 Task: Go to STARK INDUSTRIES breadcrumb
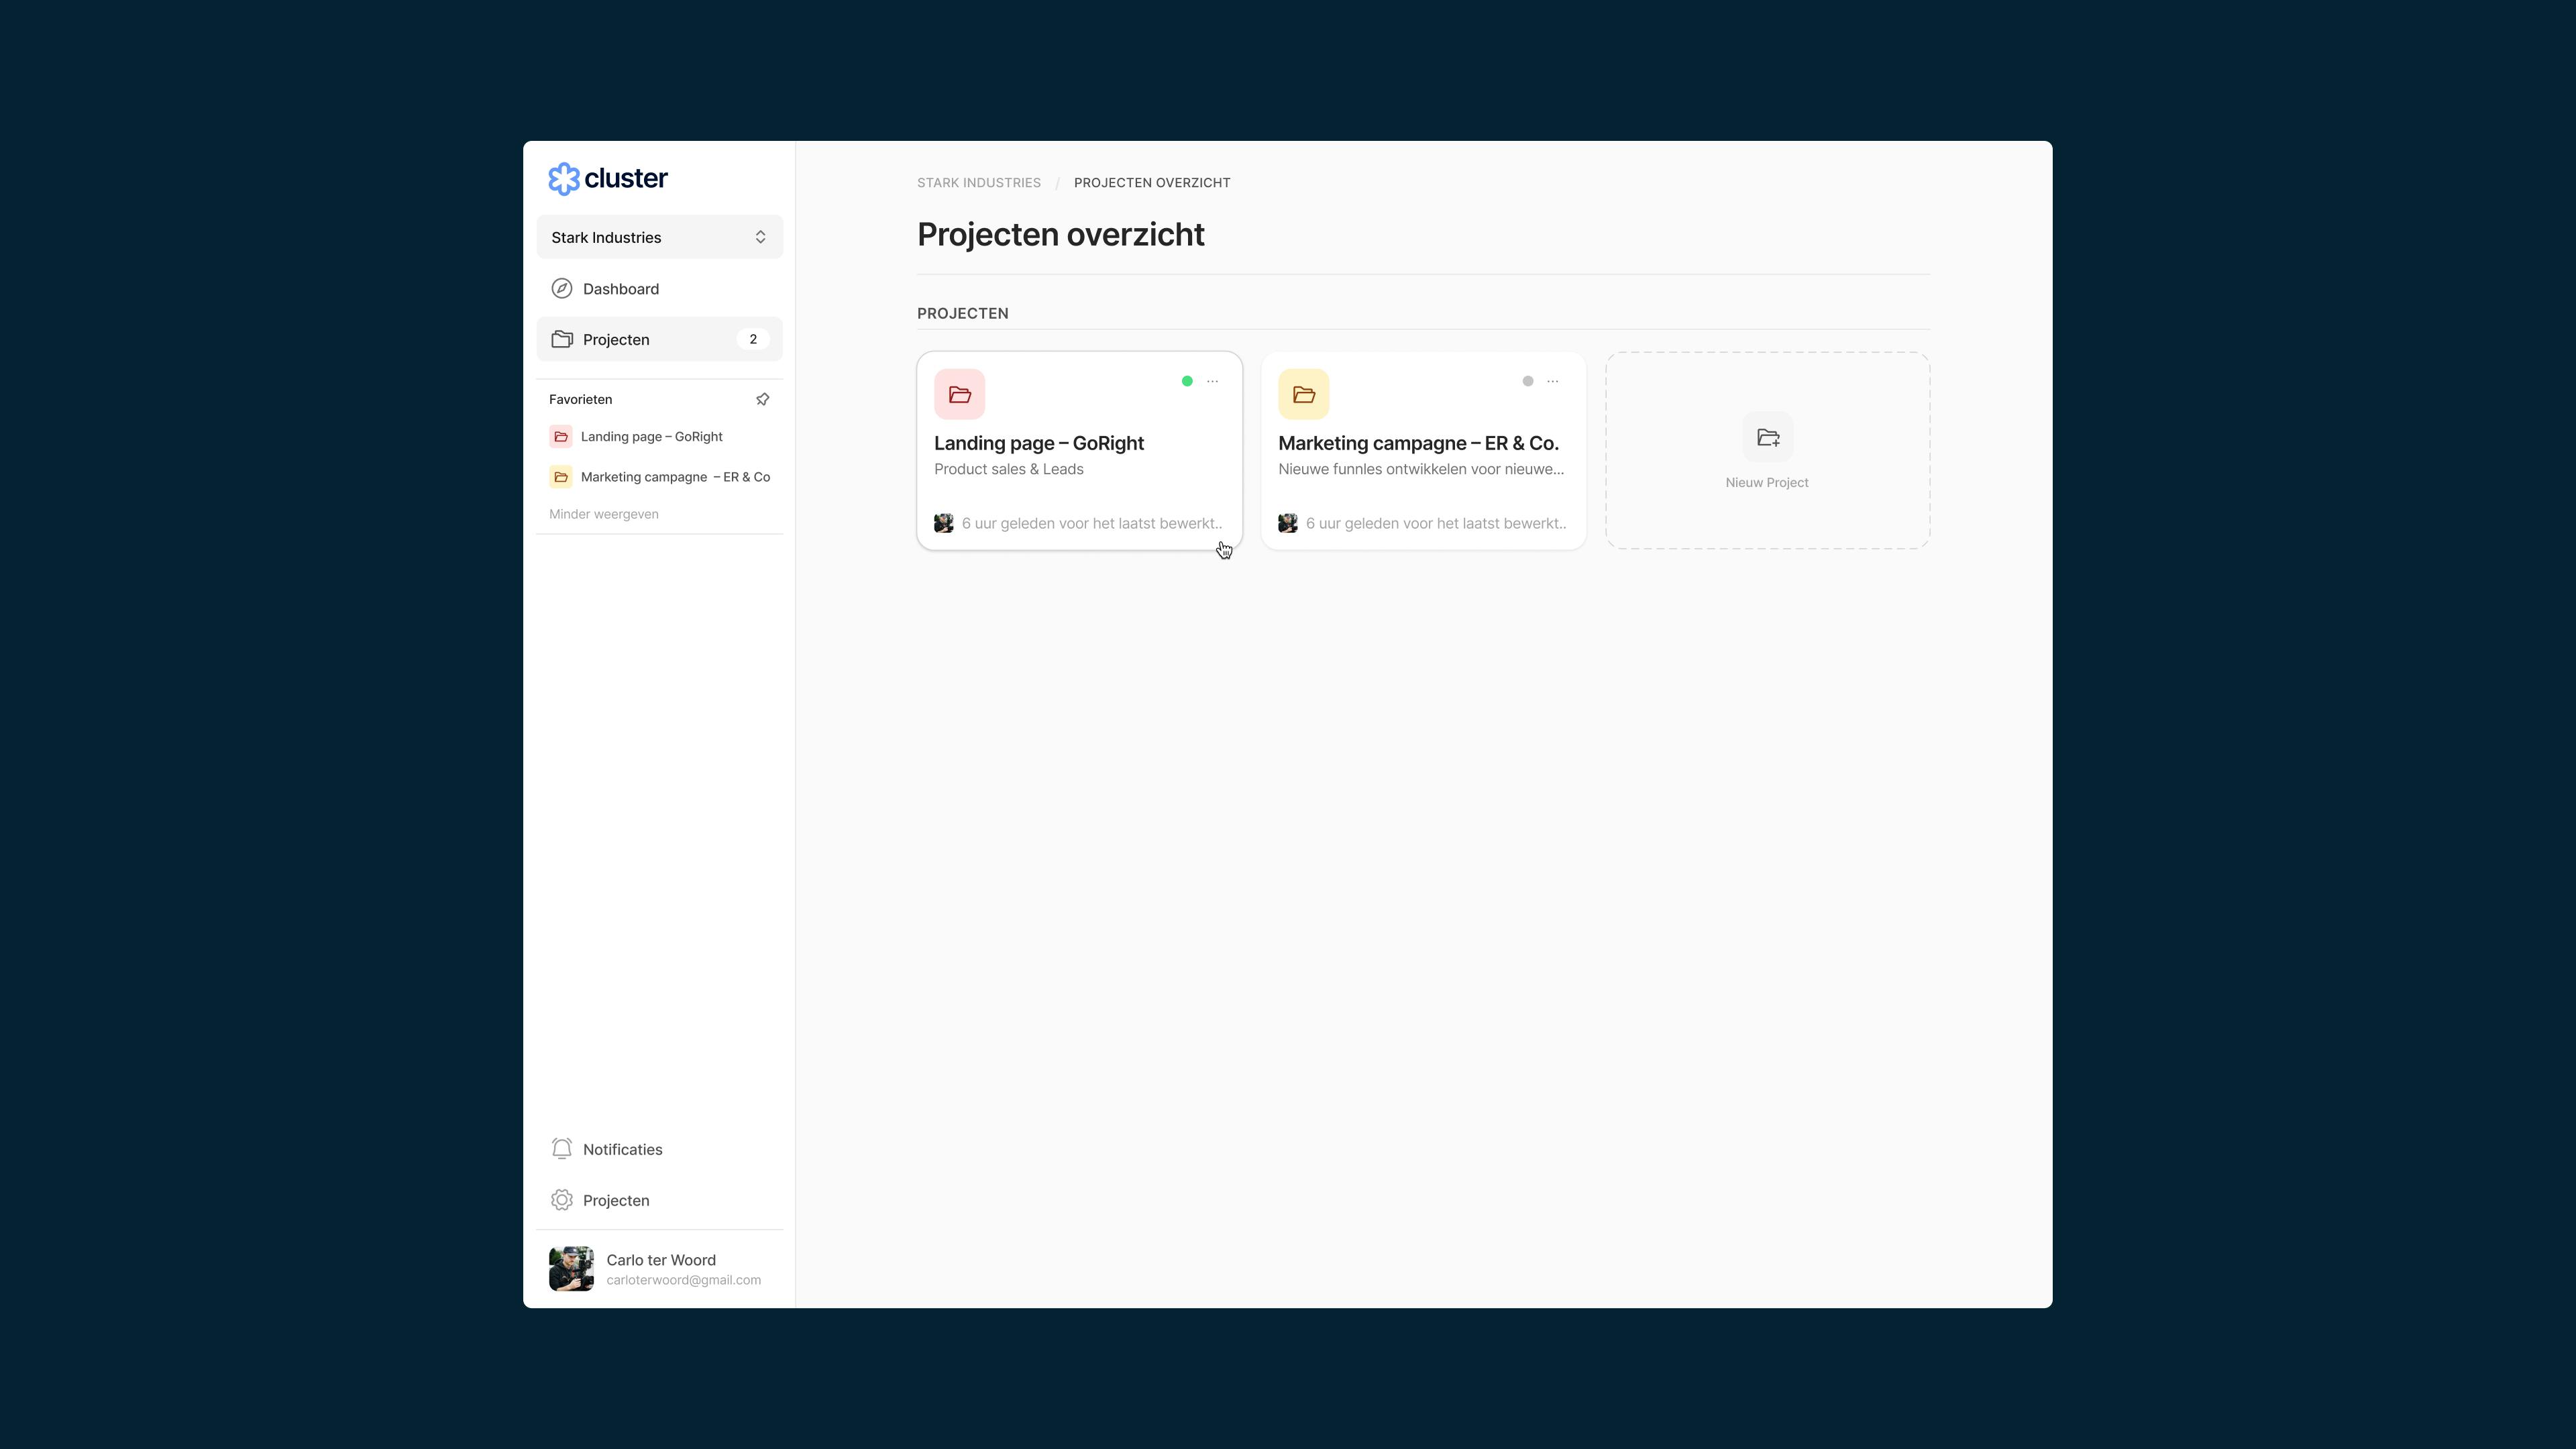click(x=979, y=183)
